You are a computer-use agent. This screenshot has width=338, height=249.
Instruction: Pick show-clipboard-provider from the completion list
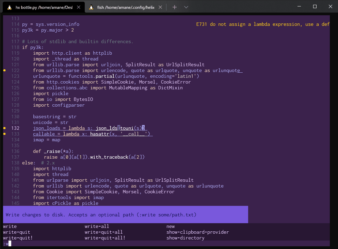pos(197,232)
